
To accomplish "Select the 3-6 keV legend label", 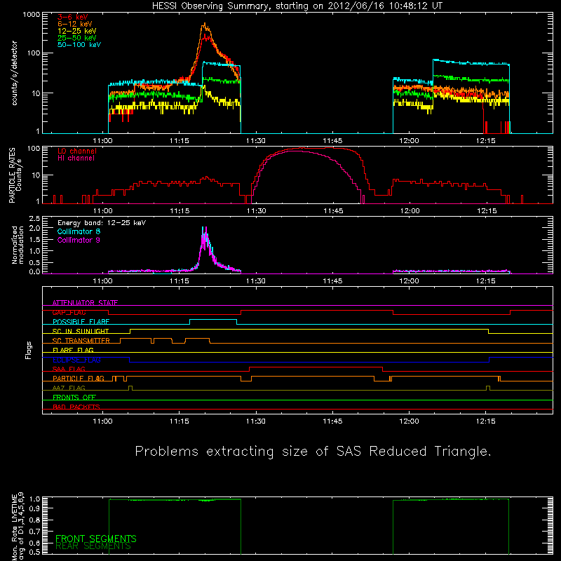I will point(73,17).
